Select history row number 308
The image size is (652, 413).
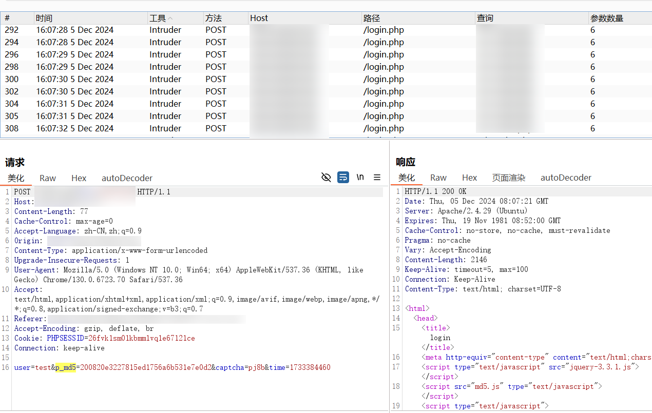[326, 128]
